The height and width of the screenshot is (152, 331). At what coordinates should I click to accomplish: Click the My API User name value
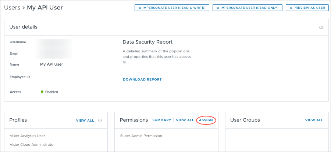(x=51, y=64)
